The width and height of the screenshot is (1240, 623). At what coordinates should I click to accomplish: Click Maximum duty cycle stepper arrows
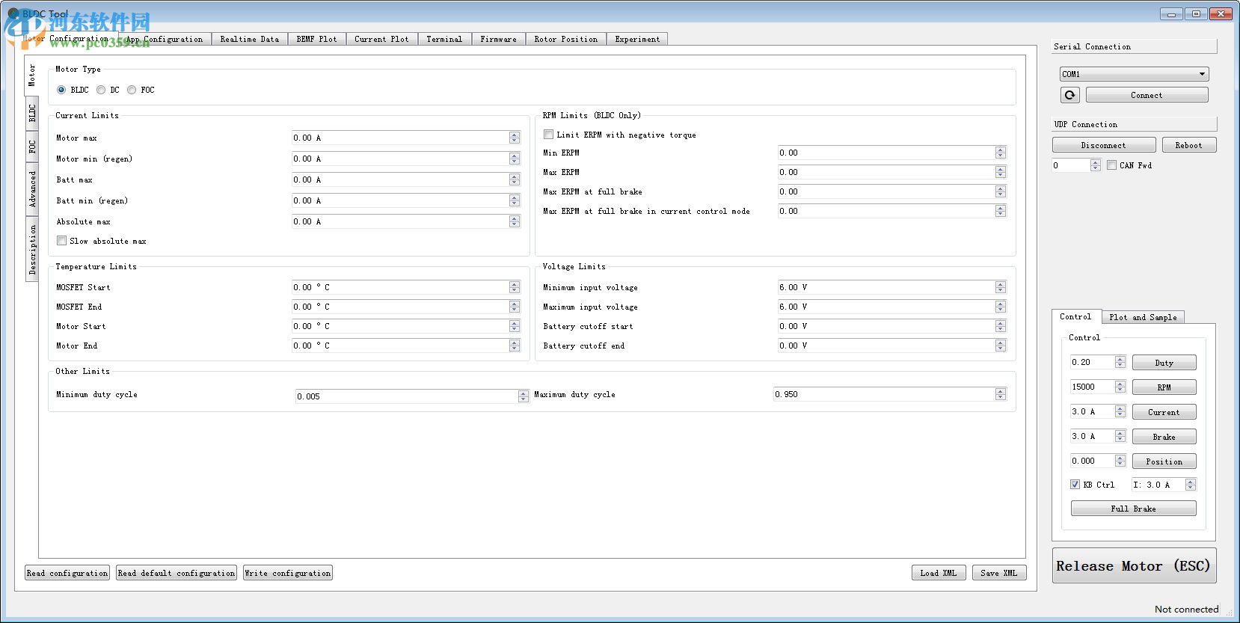coord(1001,394)
